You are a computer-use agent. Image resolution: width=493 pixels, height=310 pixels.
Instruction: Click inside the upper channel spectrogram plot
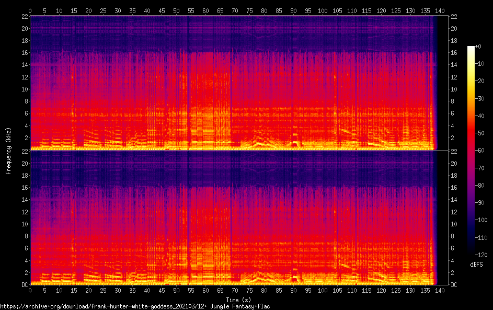pos(239,83)
